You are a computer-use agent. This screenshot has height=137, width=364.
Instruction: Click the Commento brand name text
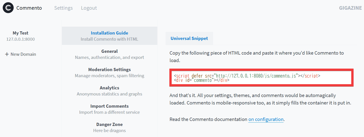click(29, 8)
